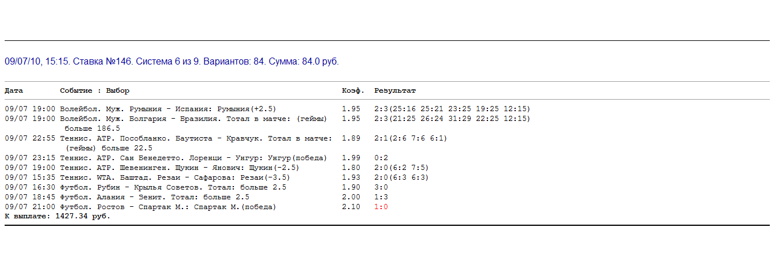The width and height of the screenshot is (775, 265).
Task: Click the 09/07 15:35 date cell
Action: [30, 177]
